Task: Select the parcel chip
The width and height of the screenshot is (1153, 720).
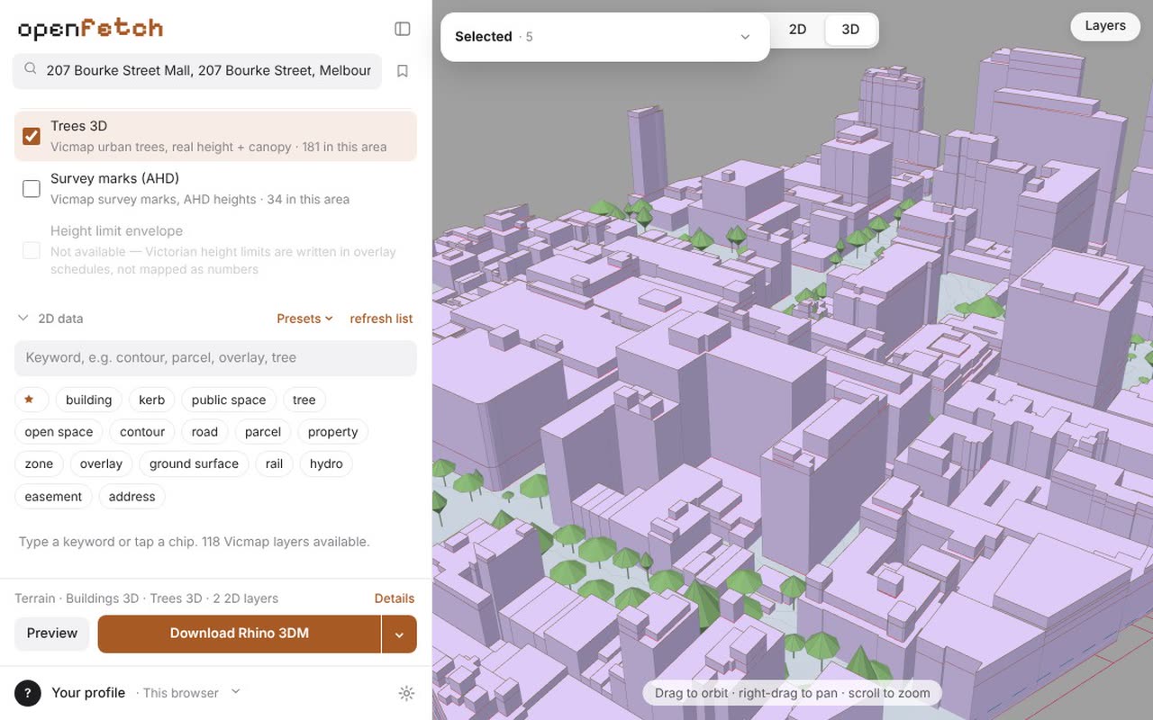Action: (263, 432)
